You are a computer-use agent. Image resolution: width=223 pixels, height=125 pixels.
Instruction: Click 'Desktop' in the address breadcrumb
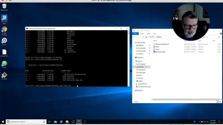coord(159,37)
